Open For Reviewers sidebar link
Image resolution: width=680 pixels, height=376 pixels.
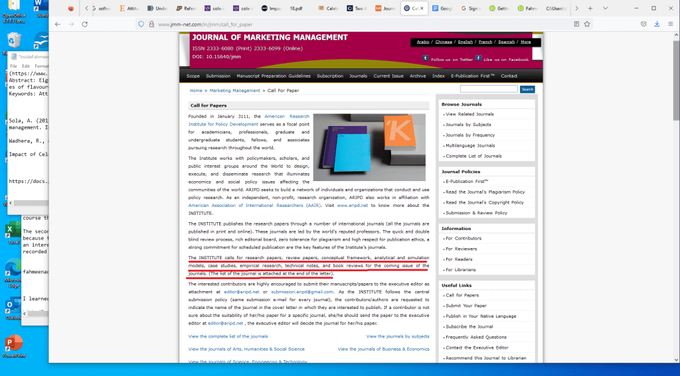[x=461, y=249]
